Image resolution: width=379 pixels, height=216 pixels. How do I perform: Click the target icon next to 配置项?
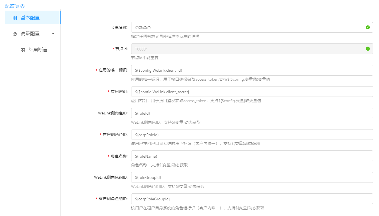click(x=23, y=6)
